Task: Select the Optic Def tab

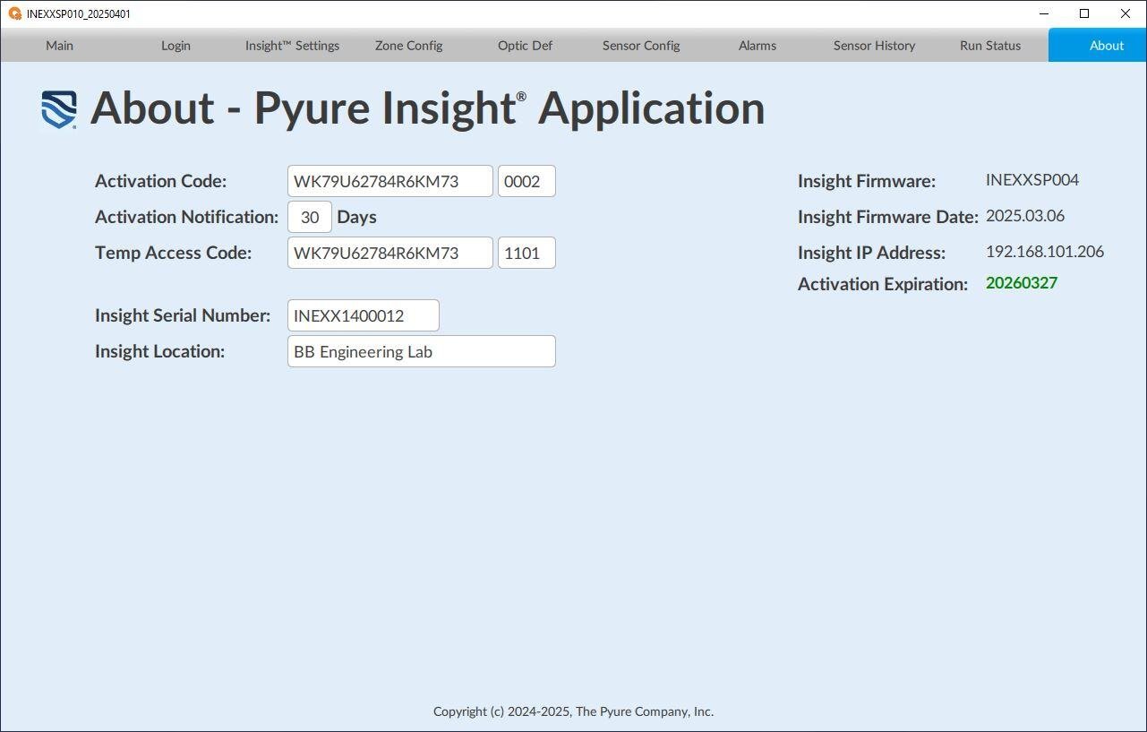Action: pyautogui.click(x=525, y=46)
